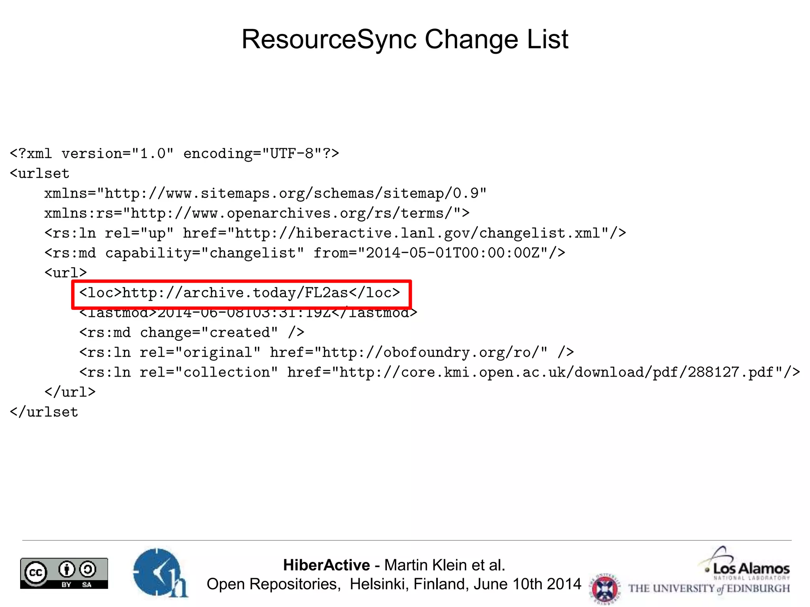Click the HiberActive - Martin Klein et al. footer

pyautogui.click(x=394, y=565)
